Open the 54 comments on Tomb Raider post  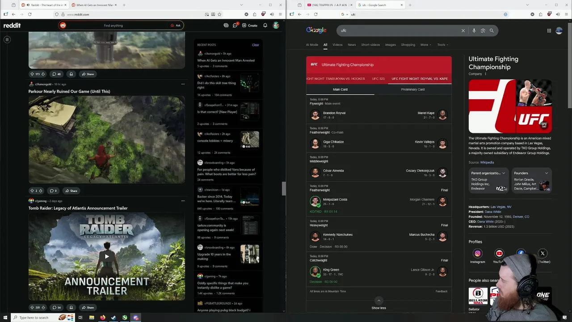[56, 308]
